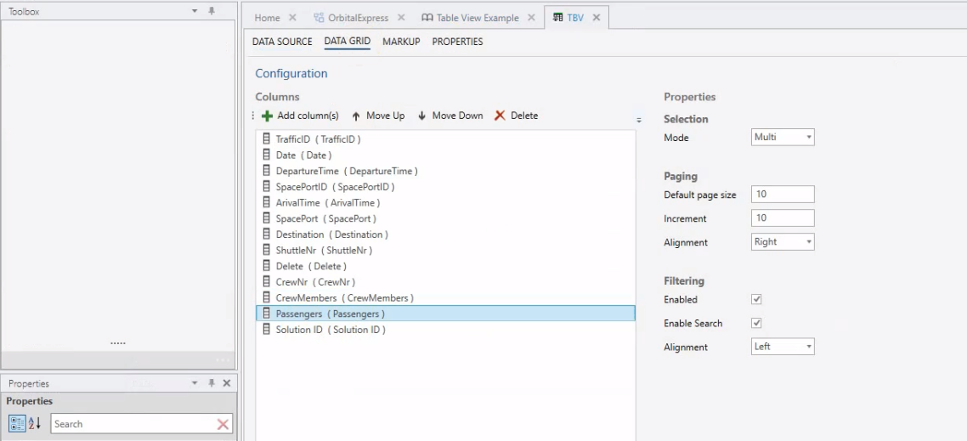Open the Paging Alignment dropdown

(x=783, y=242)
